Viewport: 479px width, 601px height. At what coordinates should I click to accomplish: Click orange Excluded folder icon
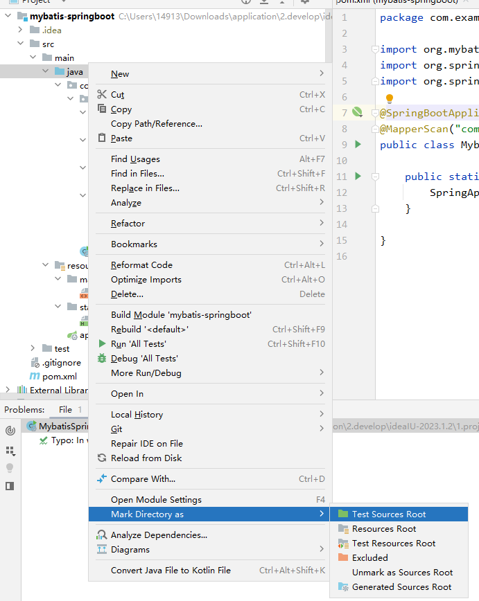click(x=343, y=557)
